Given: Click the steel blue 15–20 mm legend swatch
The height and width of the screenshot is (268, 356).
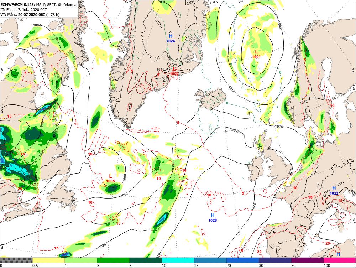Looking at the screenshot, I should [x=210, y=260].
